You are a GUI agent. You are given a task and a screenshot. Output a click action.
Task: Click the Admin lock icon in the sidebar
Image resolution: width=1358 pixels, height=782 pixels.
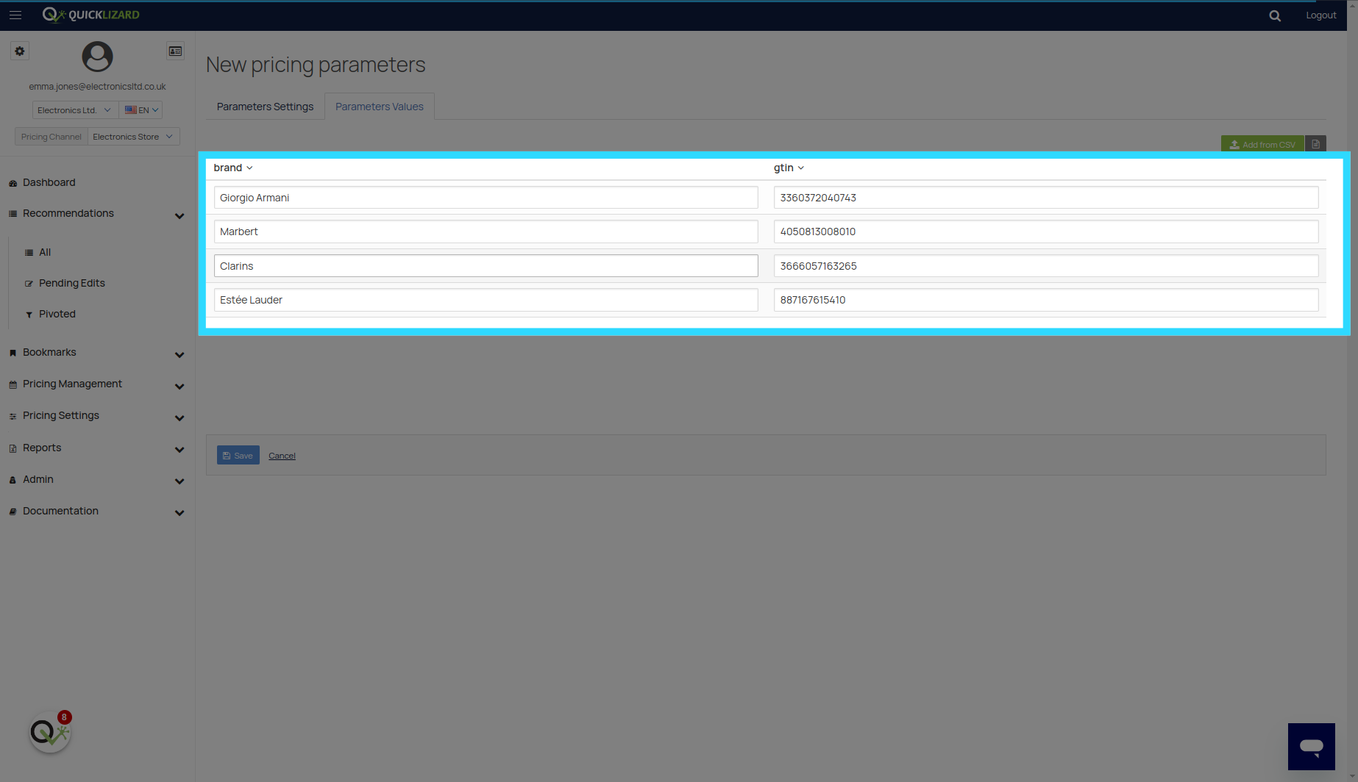click(13, 479)
